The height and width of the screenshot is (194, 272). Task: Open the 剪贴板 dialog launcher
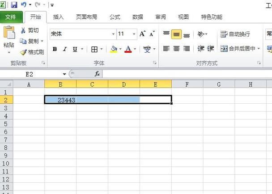(43, 63)
